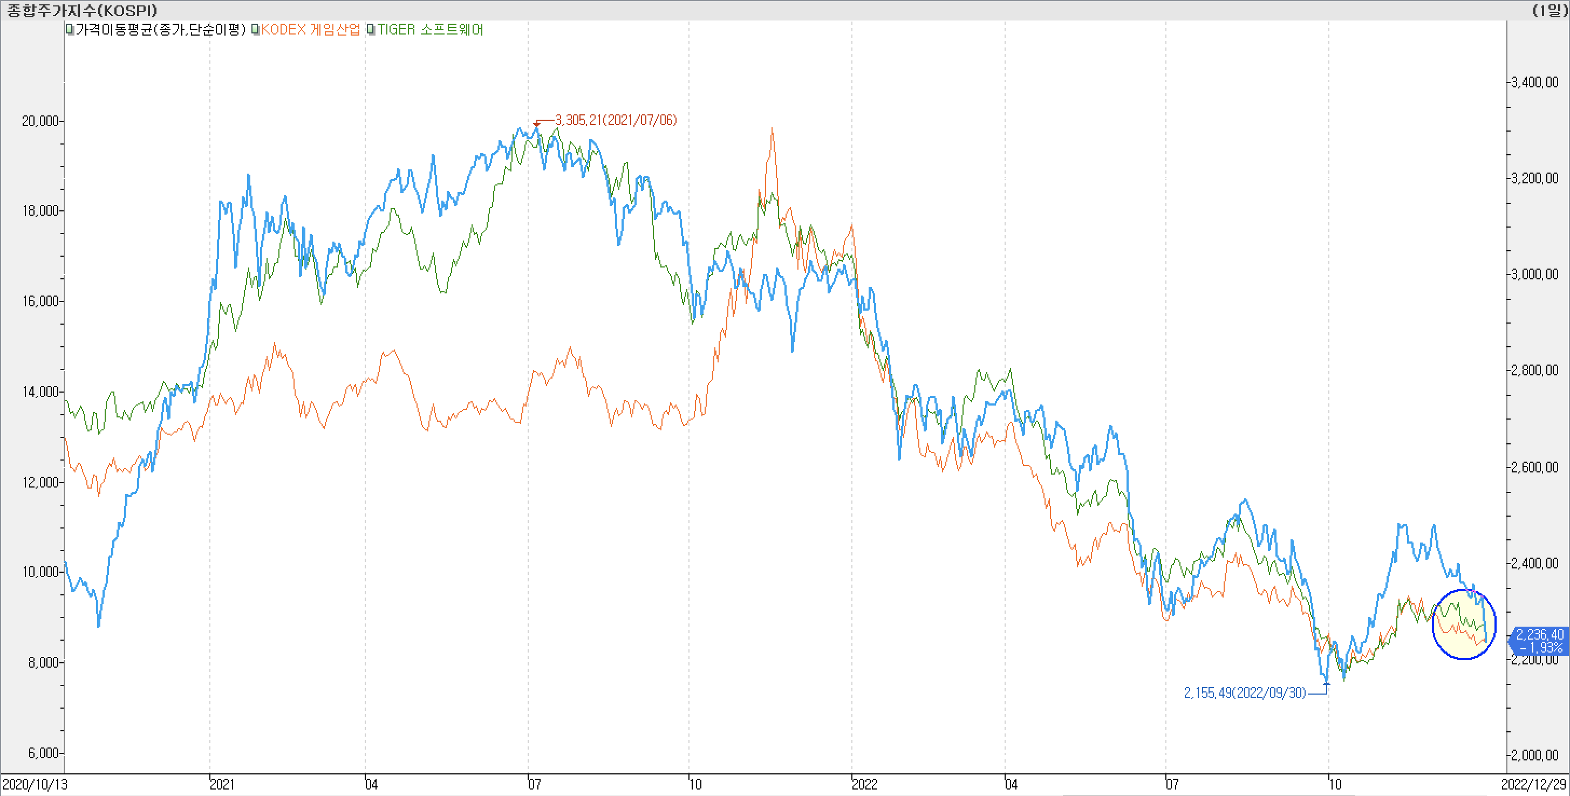This screenshot has height=796, width=1570.
Task: Click the 20,000 left axis label
Action: 40,121
